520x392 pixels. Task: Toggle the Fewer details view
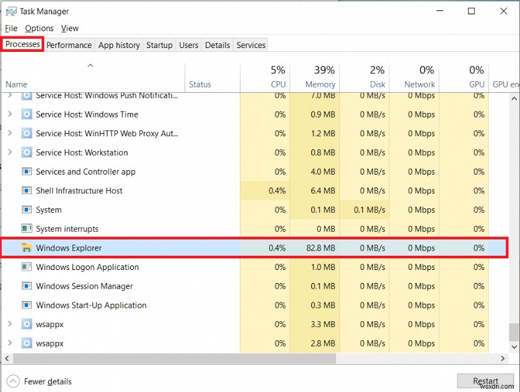38,381
